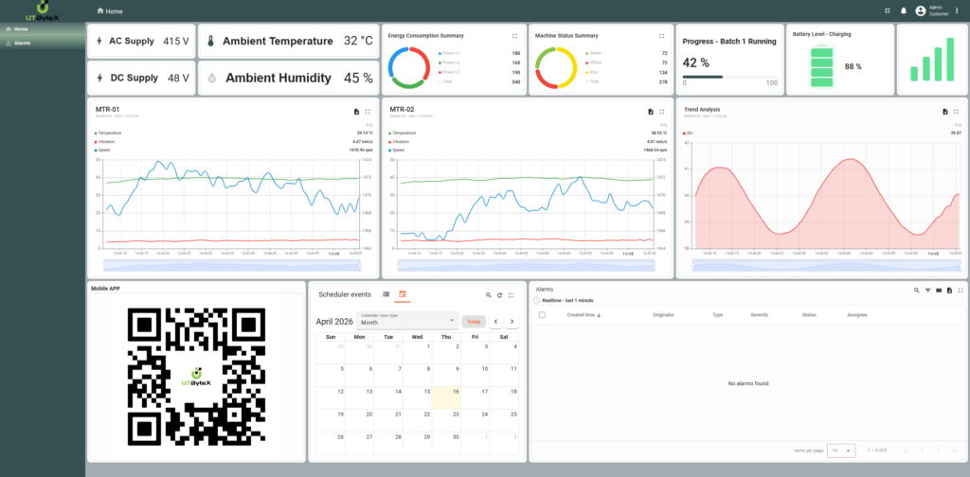Image resolution: width=970 pixels, height=477 pixels.
Task: Click the Ambient Temperature thermometer icon
Action: pyautogui.click(x=211, y=42)
